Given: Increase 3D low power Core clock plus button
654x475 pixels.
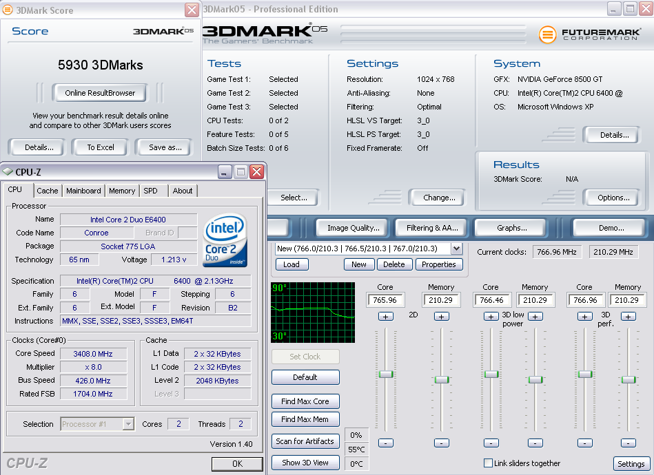Looking at the screenshot, I should [x=491, y=317].
